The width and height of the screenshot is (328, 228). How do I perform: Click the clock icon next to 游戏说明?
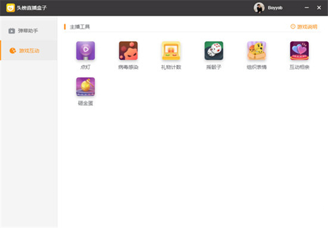click(292, 26)
